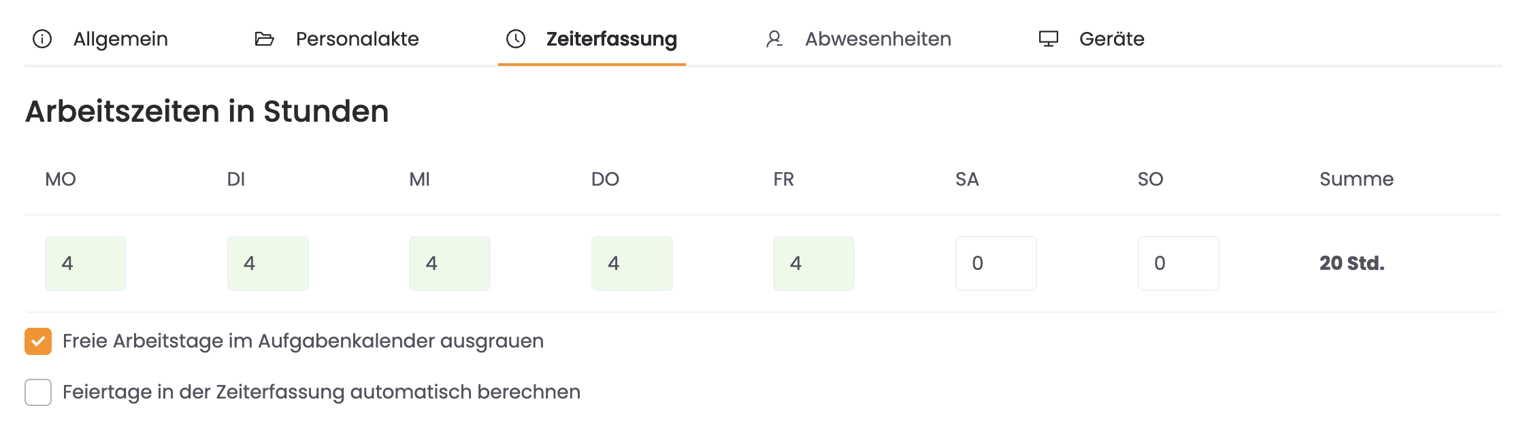Viewport: 1523px width, 423px height.
Task: Click the info icon next to Allgemein
Action: pos(42,39)
